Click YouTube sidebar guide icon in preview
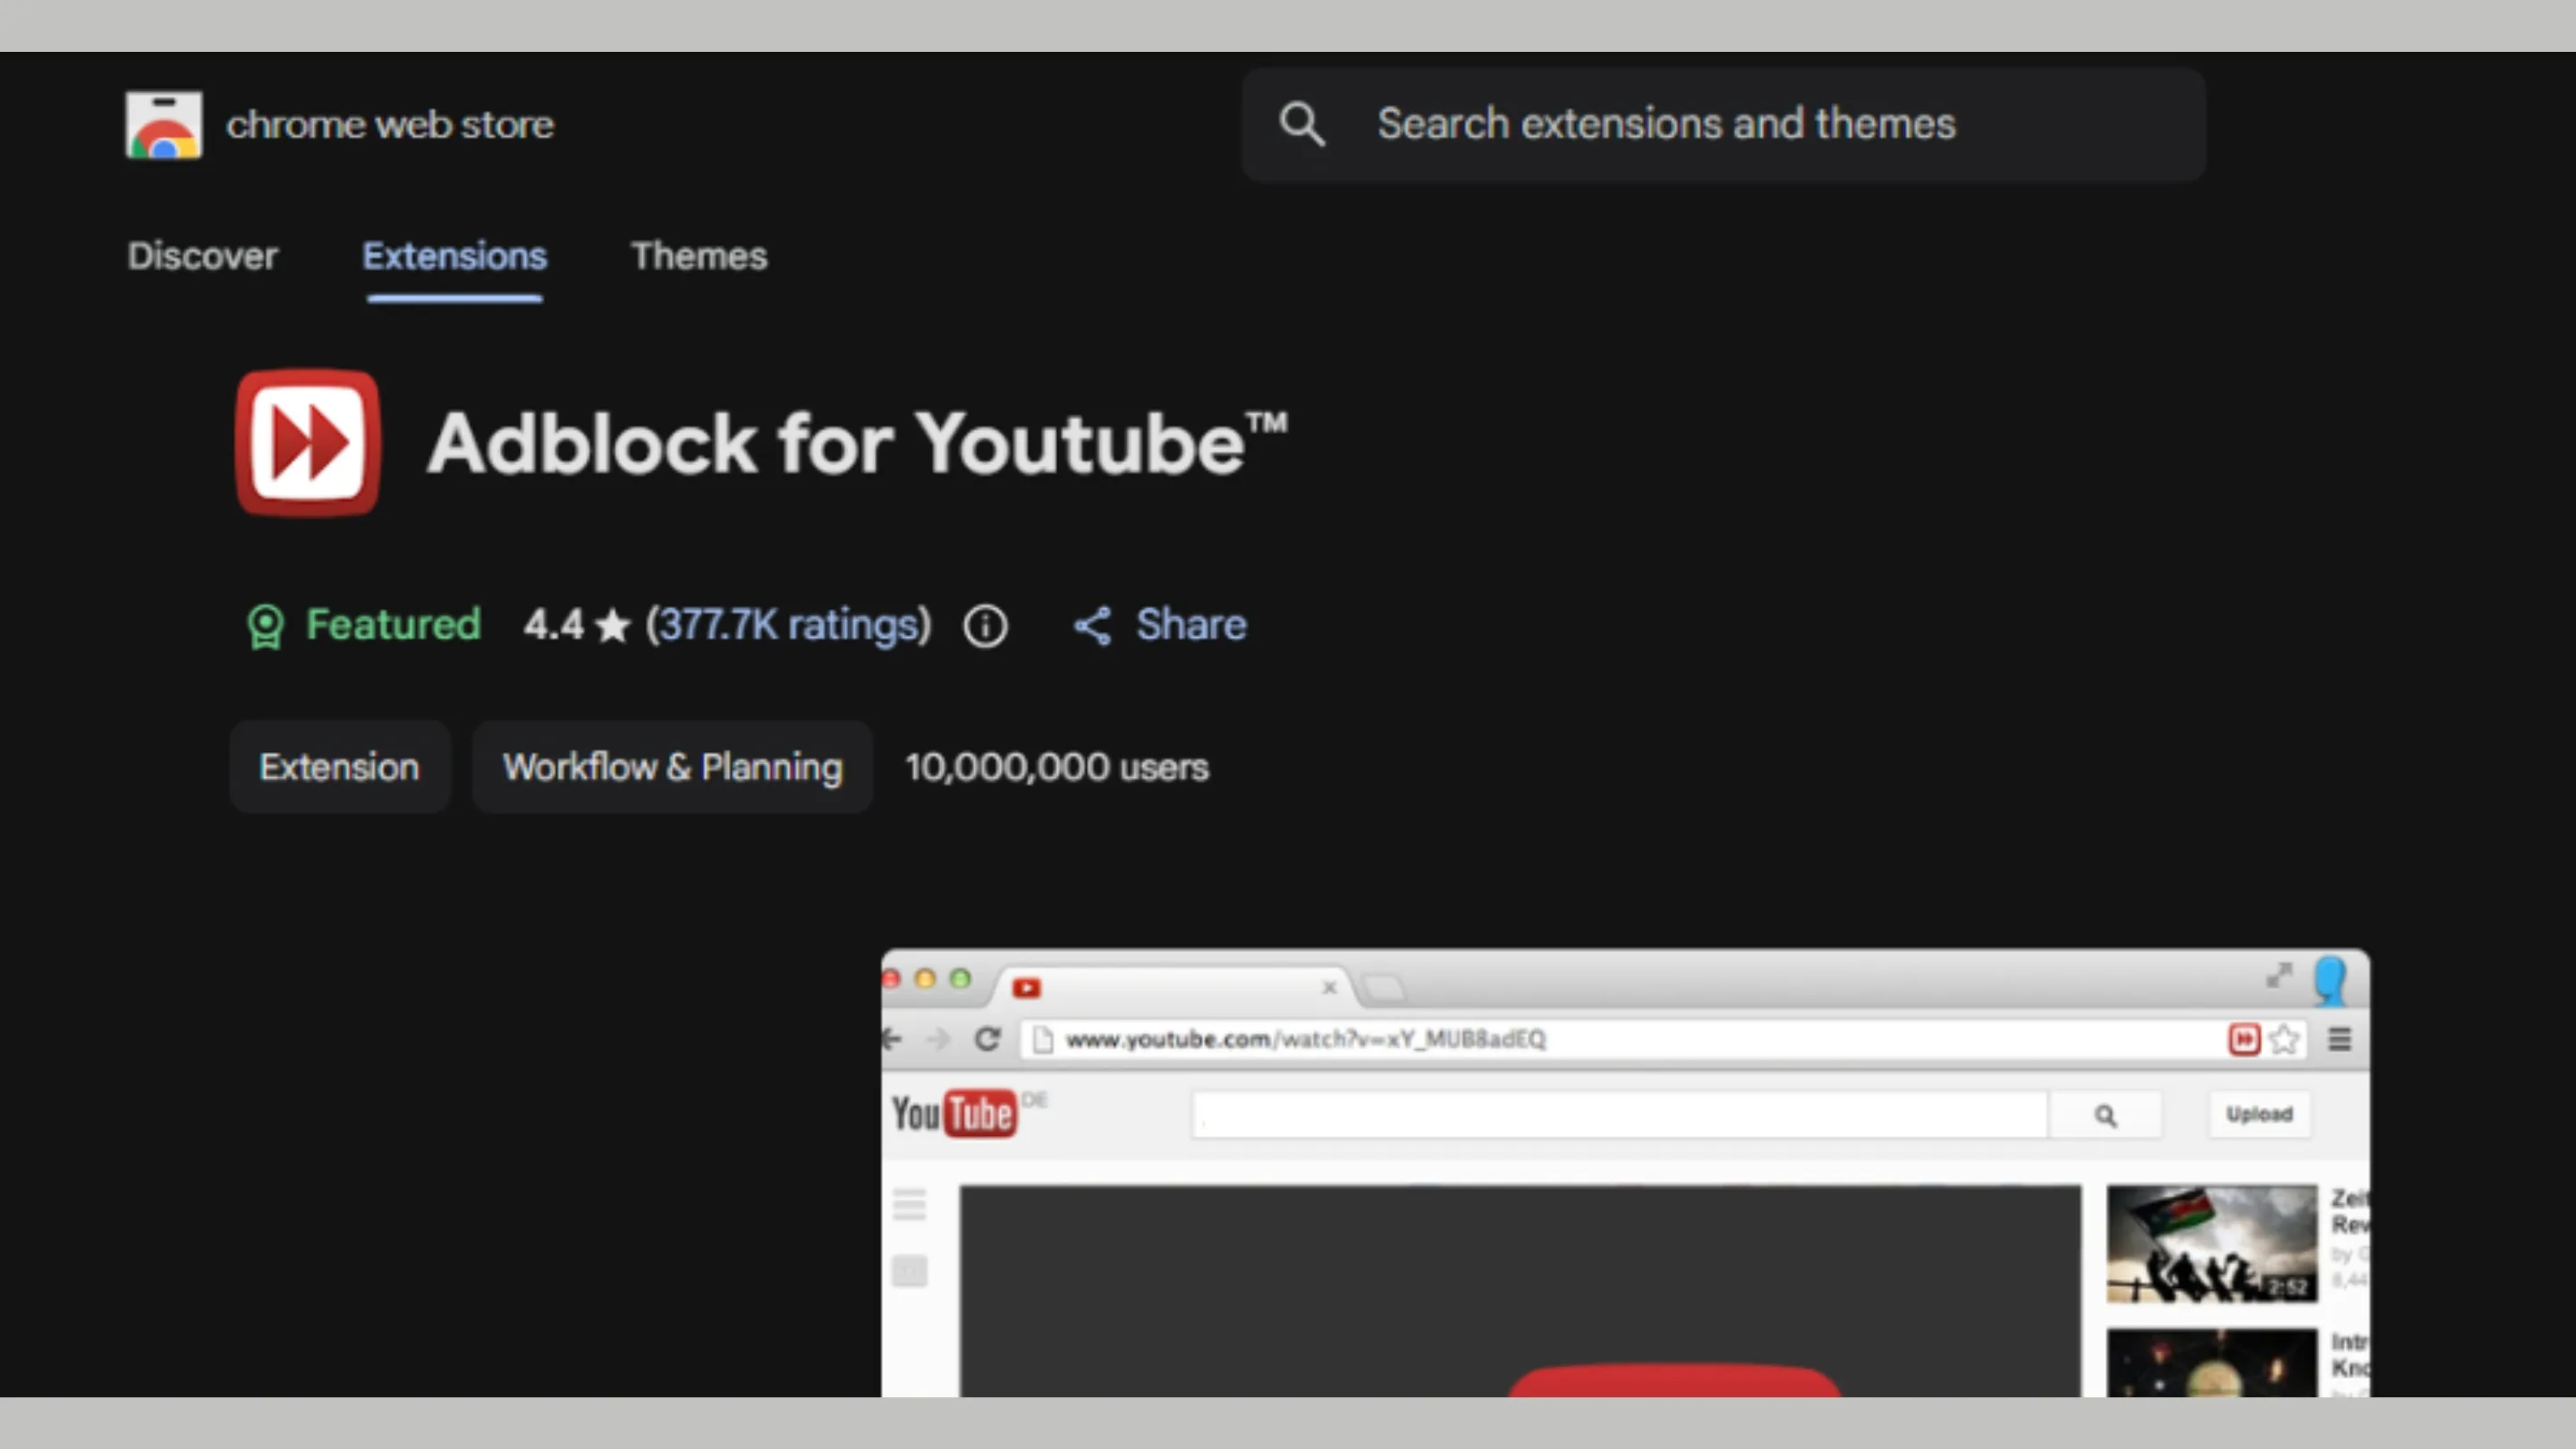The width and height of the screenshot is (2576, 1449). 909,1205
